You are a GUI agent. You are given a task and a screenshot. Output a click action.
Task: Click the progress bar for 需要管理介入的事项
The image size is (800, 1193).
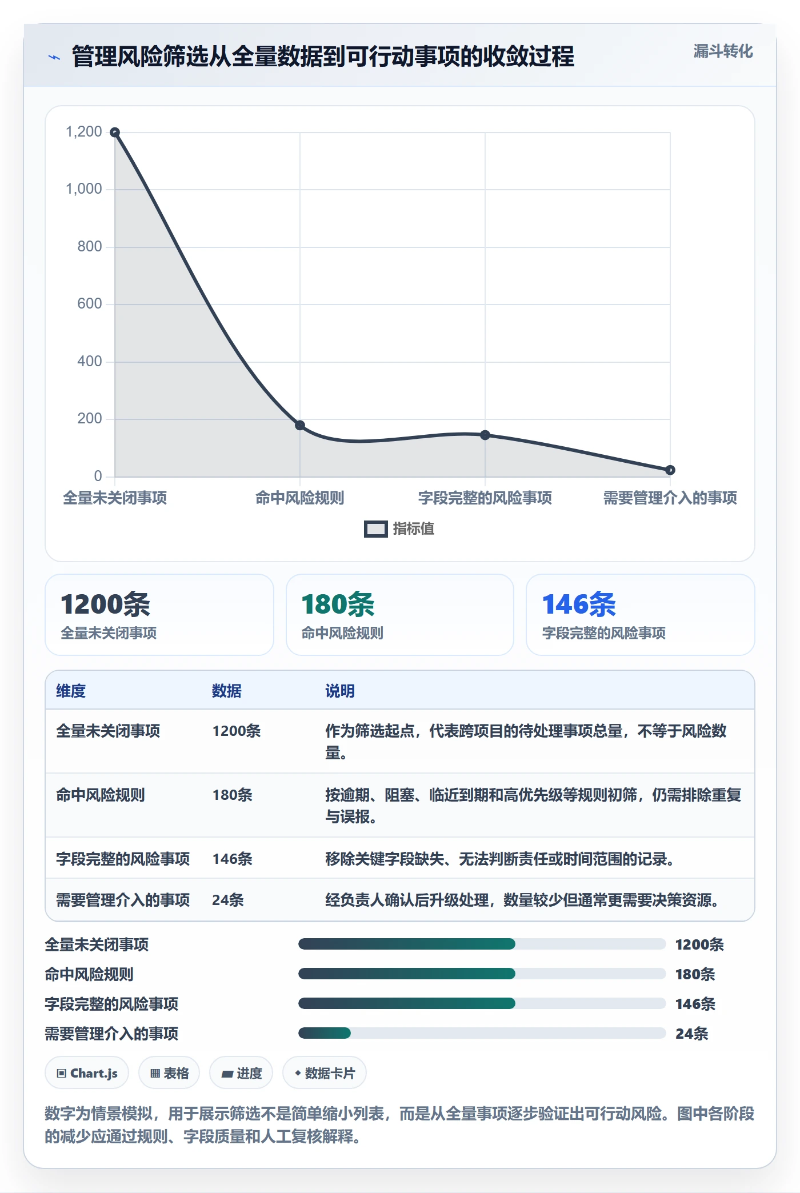482,1033
